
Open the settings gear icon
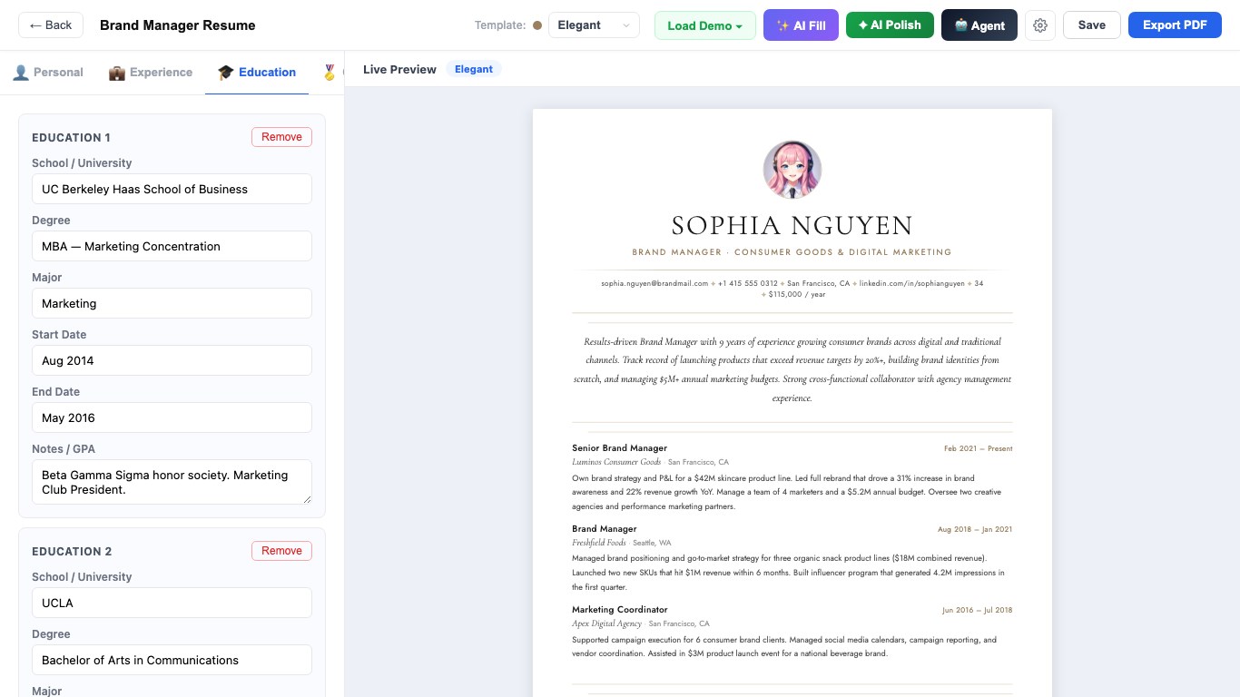pyautogui.click(x=1040, y=25)
